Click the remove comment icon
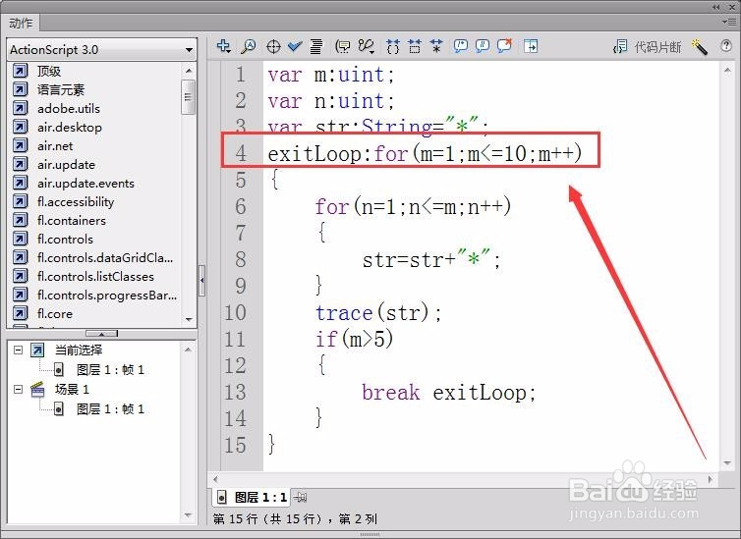The height and width of the screenshot is (539, 741). coord(504,46)
